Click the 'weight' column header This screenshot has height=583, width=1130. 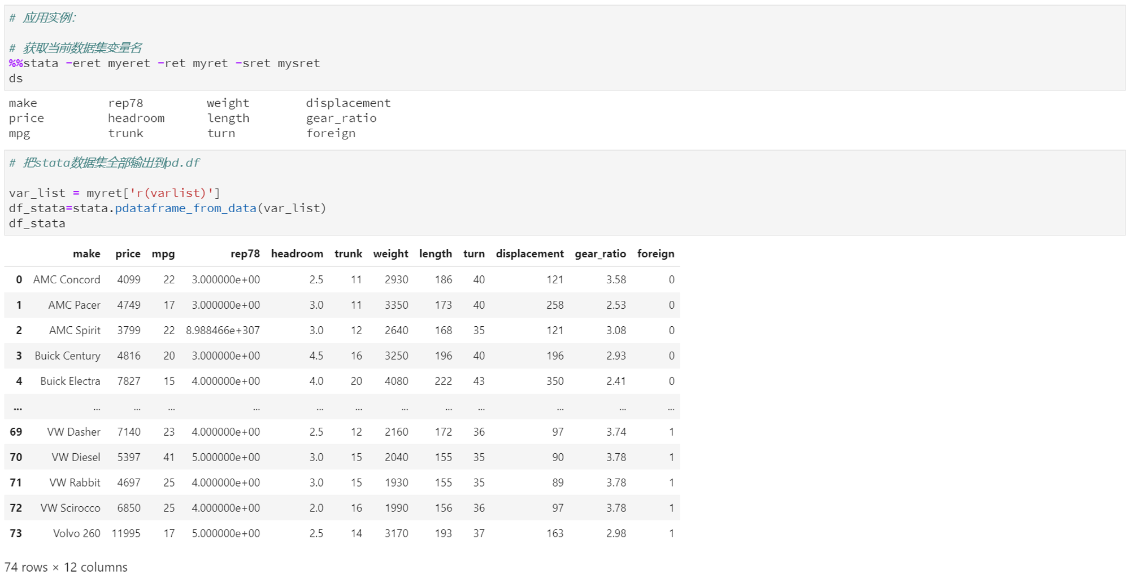[390, 254]
